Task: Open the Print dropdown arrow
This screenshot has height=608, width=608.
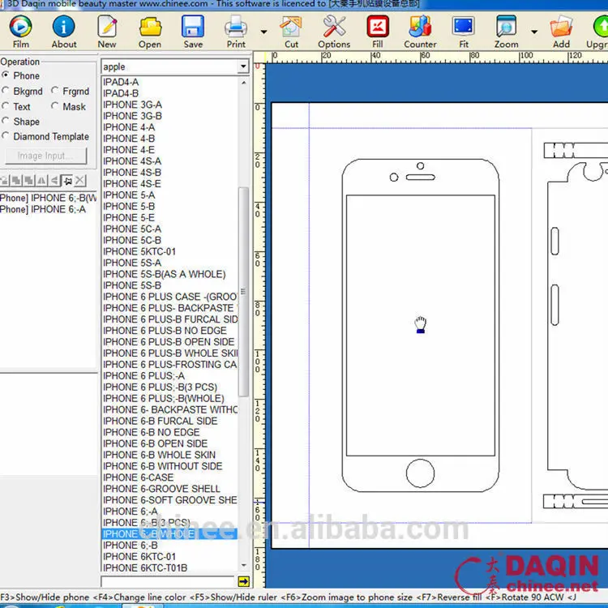Action: point(263,32)
